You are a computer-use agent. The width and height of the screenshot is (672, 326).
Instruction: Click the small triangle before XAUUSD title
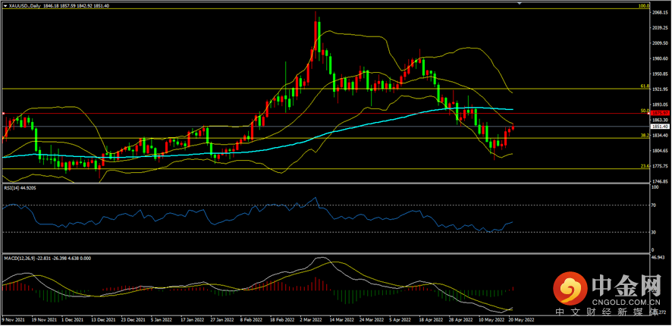[5, 5]
